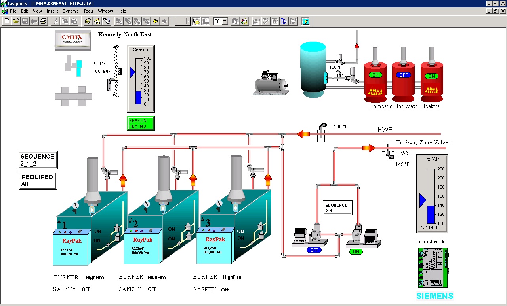507x306 pixels.
Task: Click the Htg Wtr temperature gauge
Action: point(433,194)
